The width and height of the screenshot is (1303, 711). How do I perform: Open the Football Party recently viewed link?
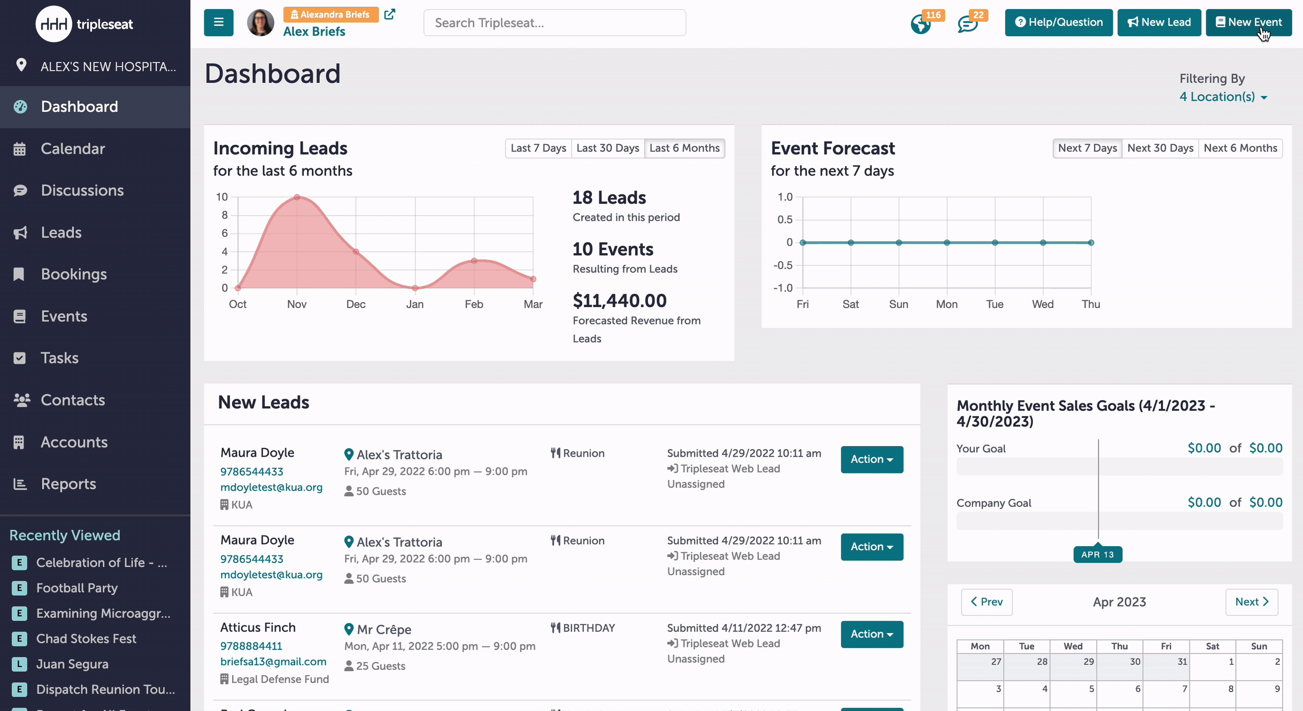click(x=77, y=588)
